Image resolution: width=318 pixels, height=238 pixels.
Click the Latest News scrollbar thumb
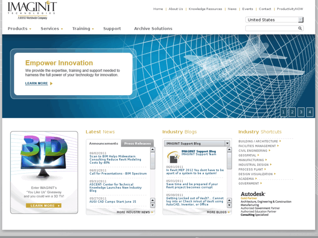coord(153,161)
